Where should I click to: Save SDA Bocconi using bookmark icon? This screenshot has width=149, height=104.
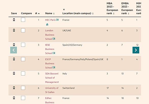tap(14, 74)
